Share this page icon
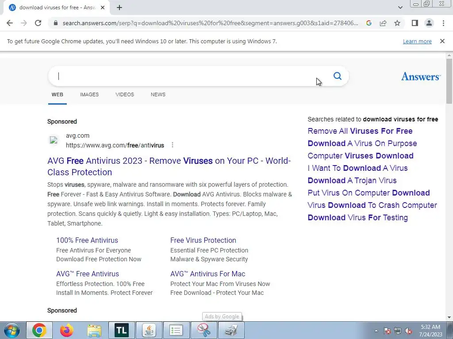Image resolution: width=453 pixels, height=339 pixels. 383,23
